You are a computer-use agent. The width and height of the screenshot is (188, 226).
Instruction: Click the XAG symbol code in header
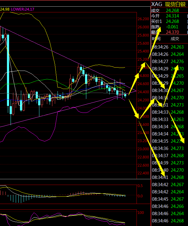point(157,4)
